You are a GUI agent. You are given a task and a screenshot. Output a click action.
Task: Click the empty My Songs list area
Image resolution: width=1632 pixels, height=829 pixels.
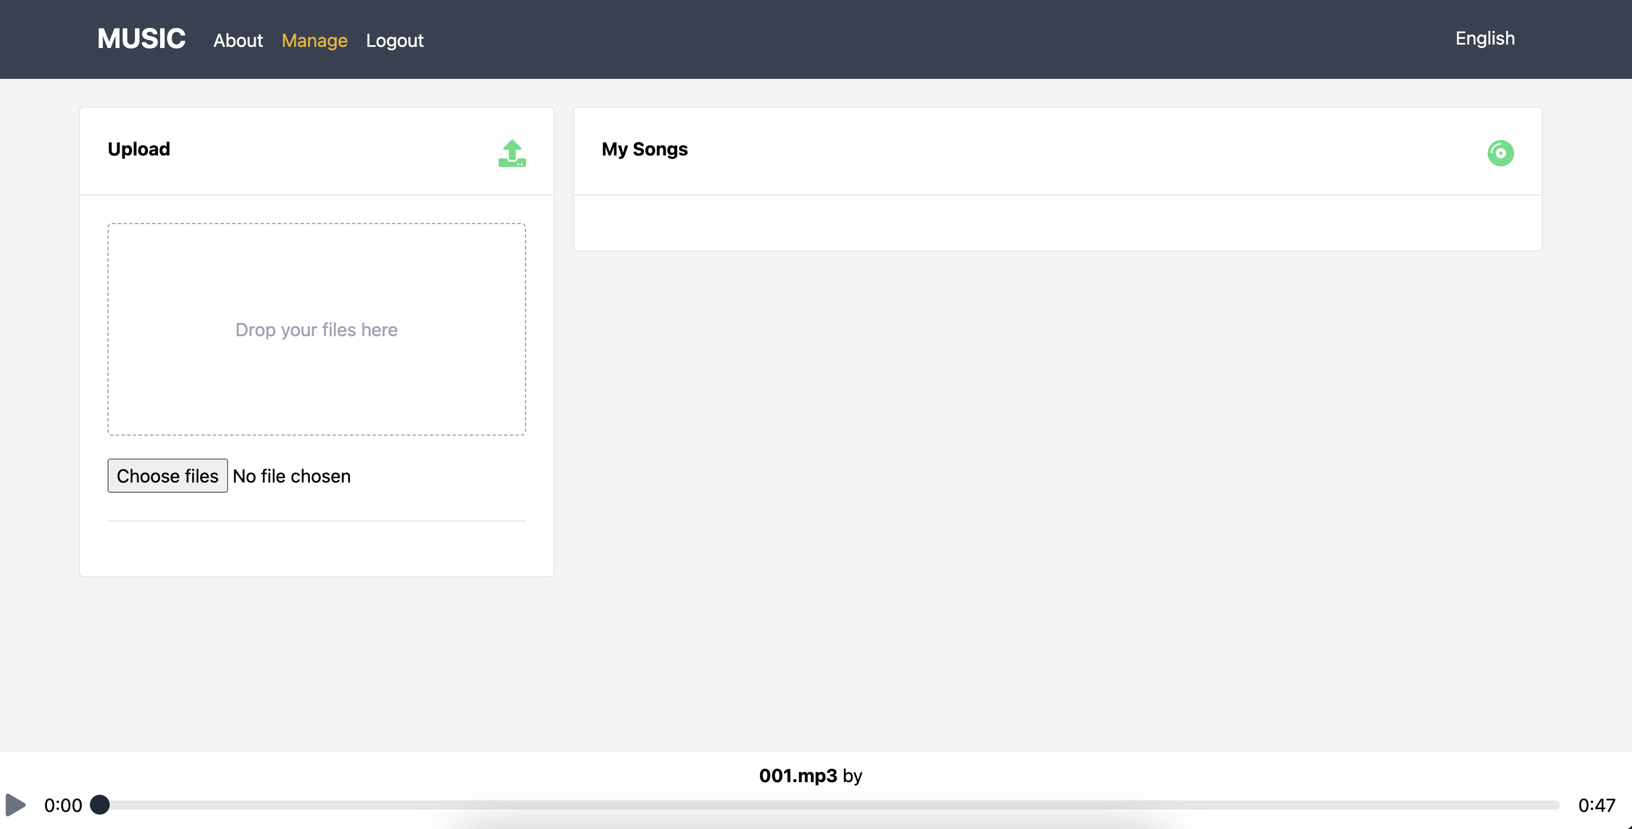(x=1057, y=223)
